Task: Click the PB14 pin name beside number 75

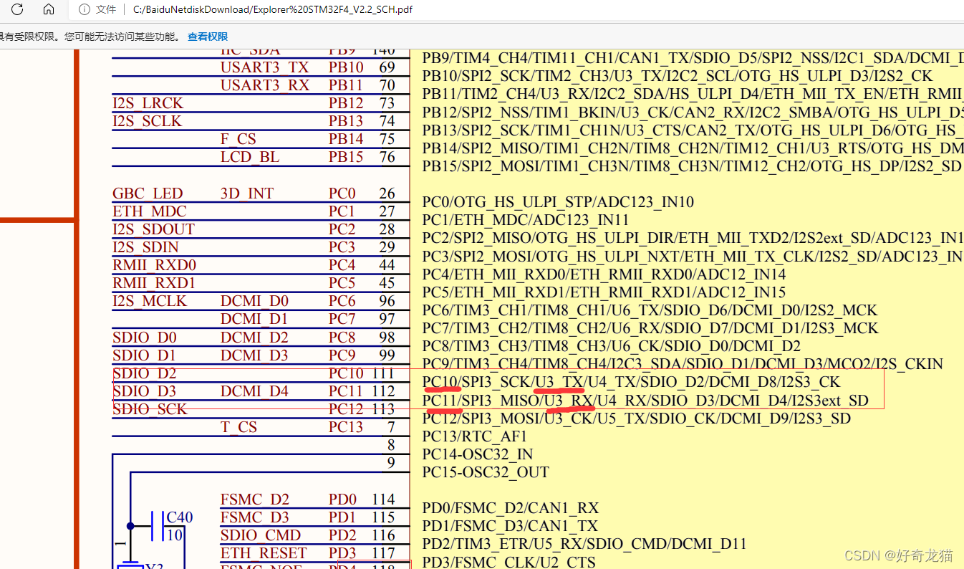Action: [346, 139]
